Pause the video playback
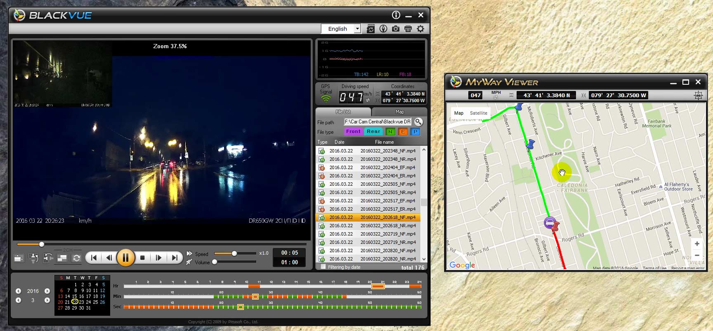Screen dimensions: 713x331 pos(125,258)
